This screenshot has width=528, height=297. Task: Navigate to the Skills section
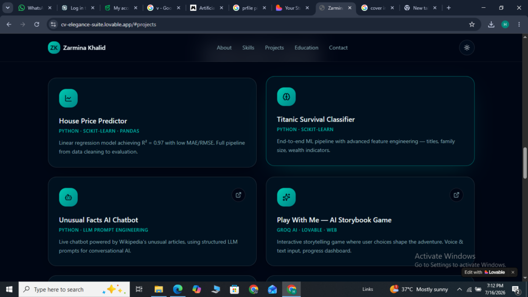tap(248, 48)
